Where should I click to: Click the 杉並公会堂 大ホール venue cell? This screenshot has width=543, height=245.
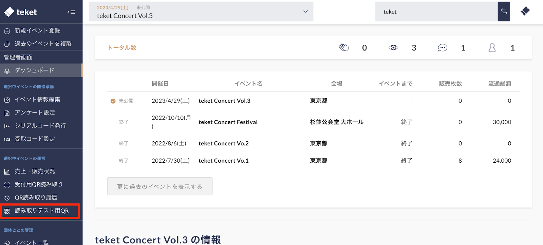337,122
